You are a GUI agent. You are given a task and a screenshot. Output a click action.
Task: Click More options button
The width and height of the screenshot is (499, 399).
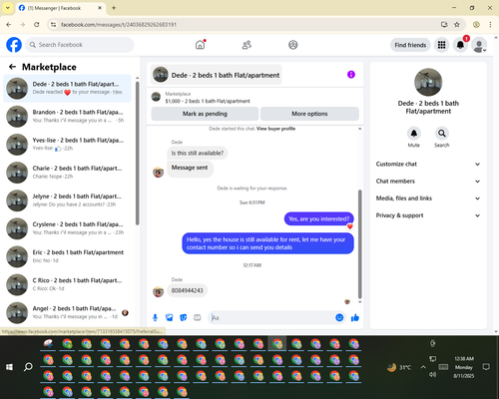309,114
